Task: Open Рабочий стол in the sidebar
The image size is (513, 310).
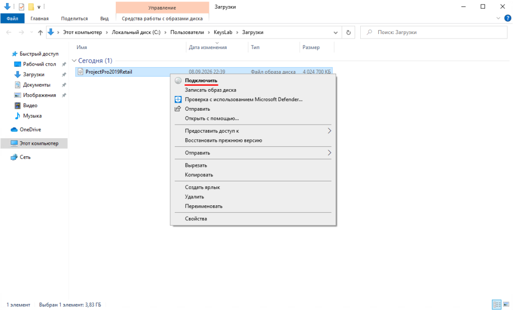Action: (x=39, y=64)
